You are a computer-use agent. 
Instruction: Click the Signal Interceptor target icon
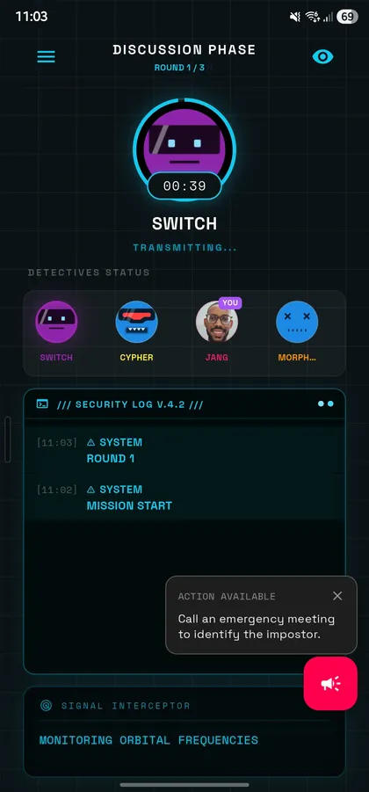[x=46, y=706]
